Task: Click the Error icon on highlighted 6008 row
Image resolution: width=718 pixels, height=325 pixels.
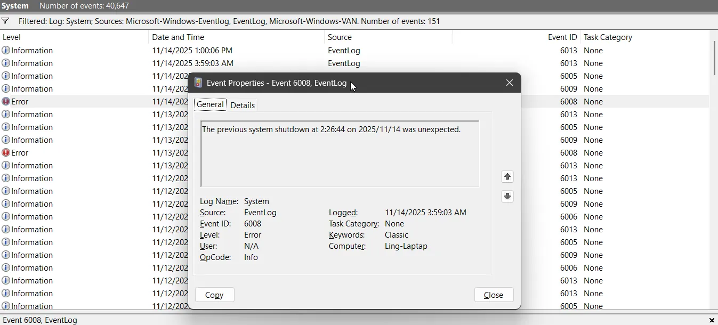Action: pos(6,101)
